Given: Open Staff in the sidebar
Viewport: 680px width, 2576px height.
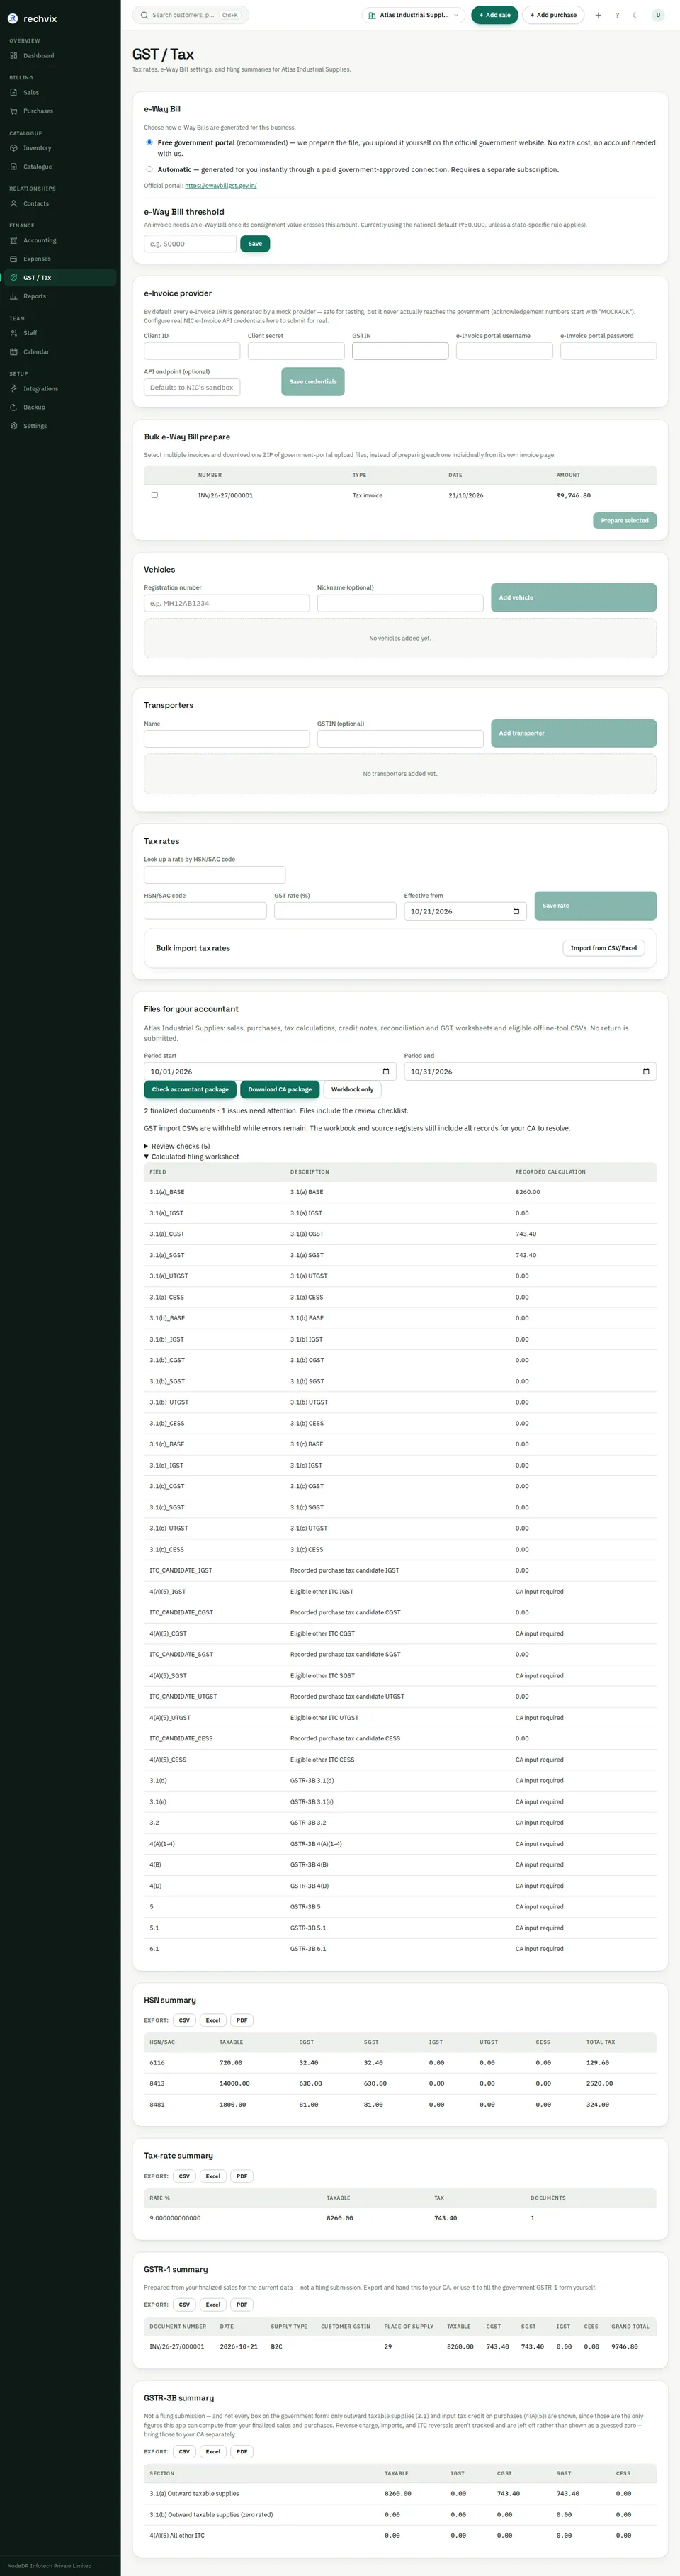Looking at the screenshot, I should [59, 333].
